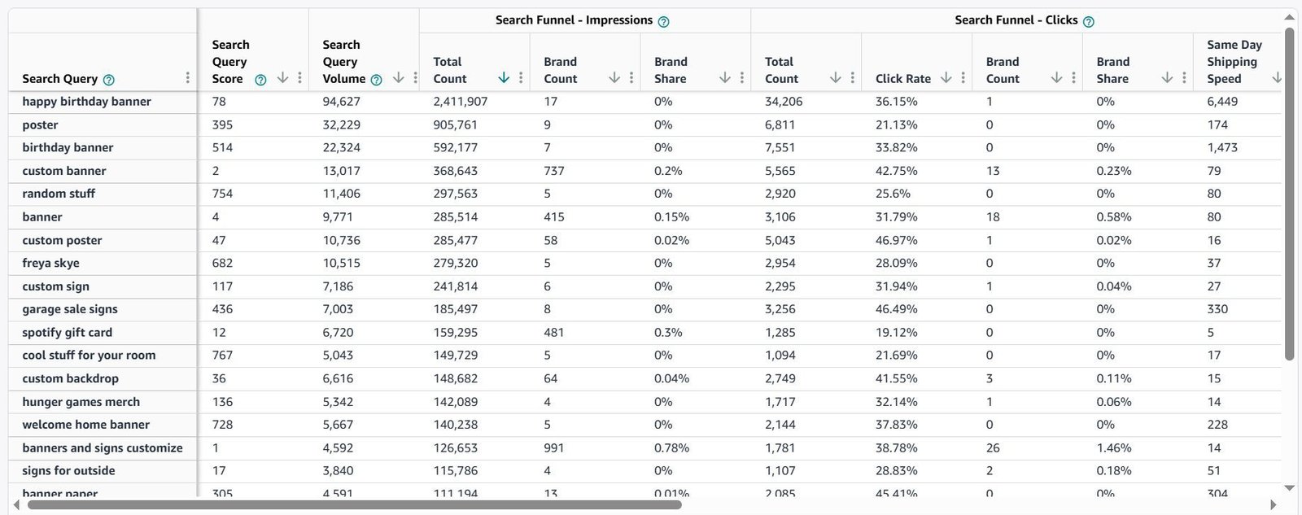Click the Click Rate column header label
This screenshot has height=515, width=1302.
tap(902, 79)
